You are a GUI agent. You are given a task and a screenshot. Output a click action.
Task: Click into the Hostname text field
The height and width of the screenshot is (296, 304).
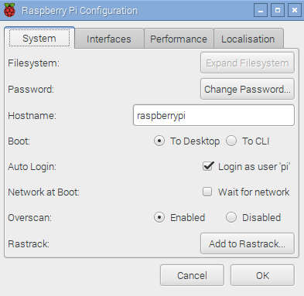pyautogui.click(x=213, y=115)
